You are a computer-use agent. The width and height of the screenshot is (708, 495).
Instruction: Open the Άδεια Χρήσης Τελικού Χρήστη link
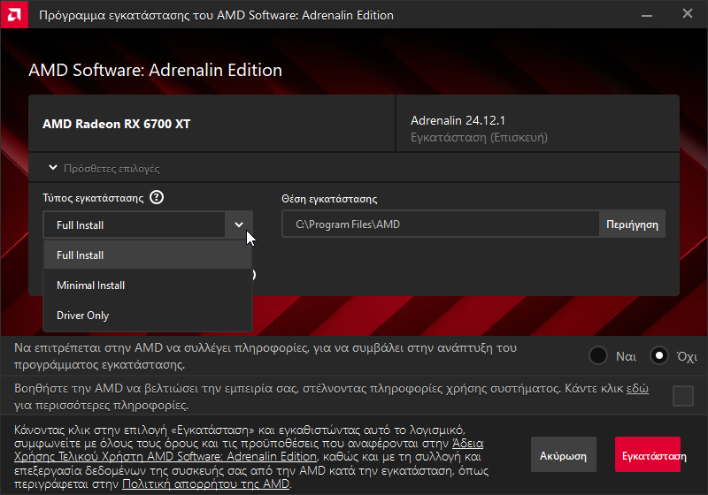(x=249, y=450)
